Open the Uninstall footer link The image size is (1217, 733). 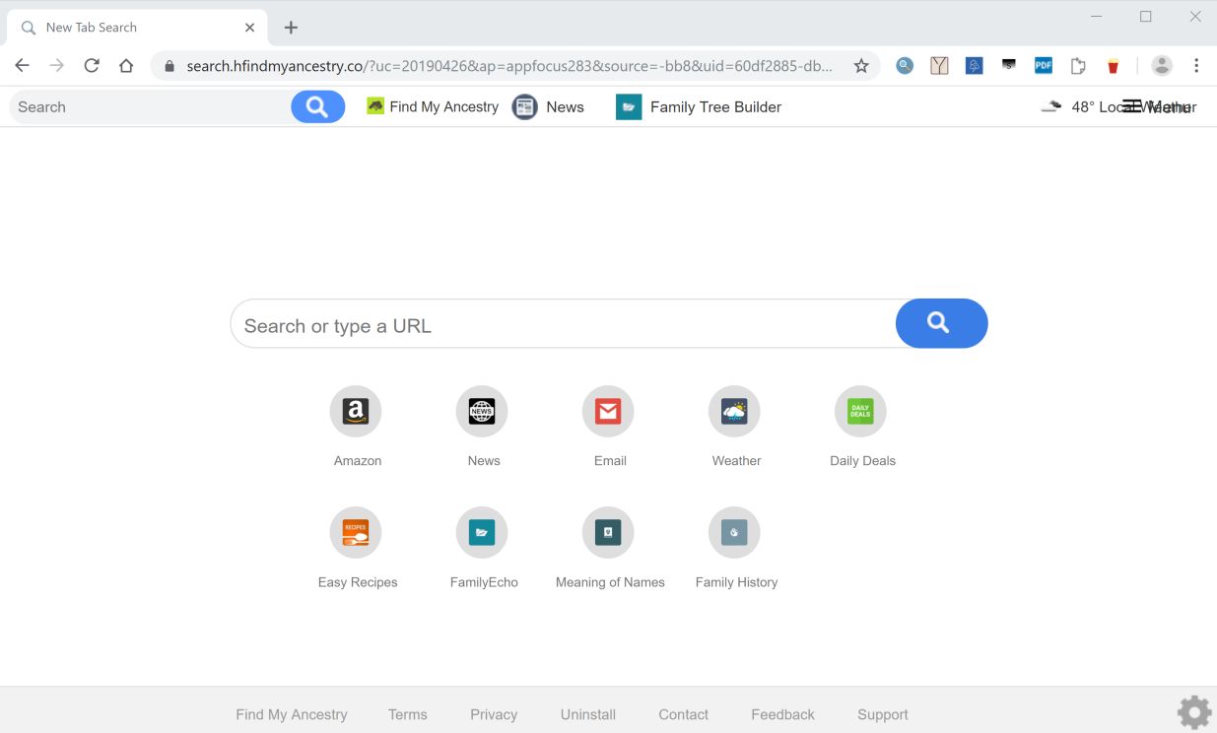click(x=588, y=714)
